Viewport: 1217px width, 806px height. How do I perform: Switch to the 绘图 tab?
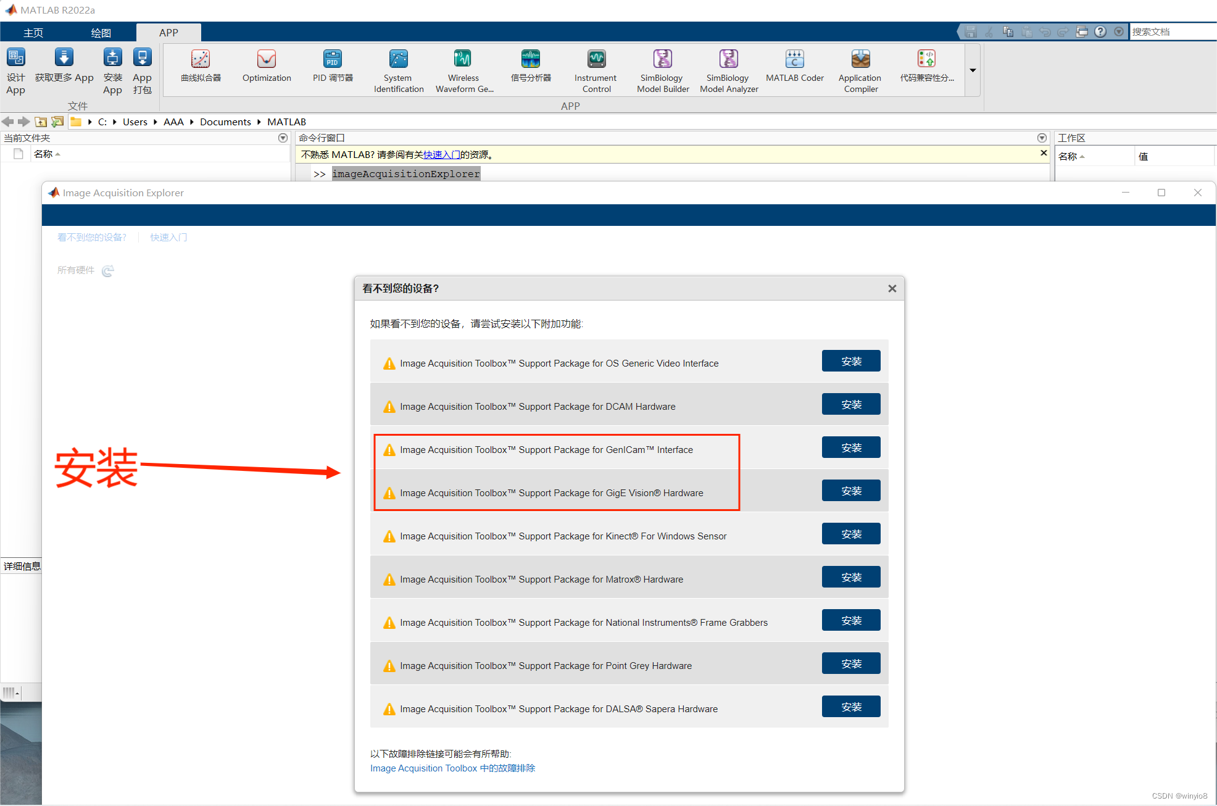pos(101,33)
